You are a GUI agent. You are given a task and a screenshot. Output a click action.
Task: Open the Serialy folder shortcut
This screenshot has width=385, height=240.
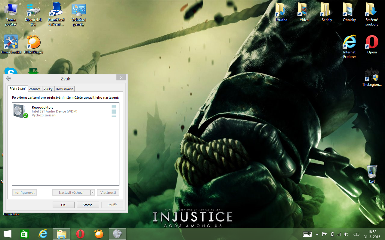[327, 12]
